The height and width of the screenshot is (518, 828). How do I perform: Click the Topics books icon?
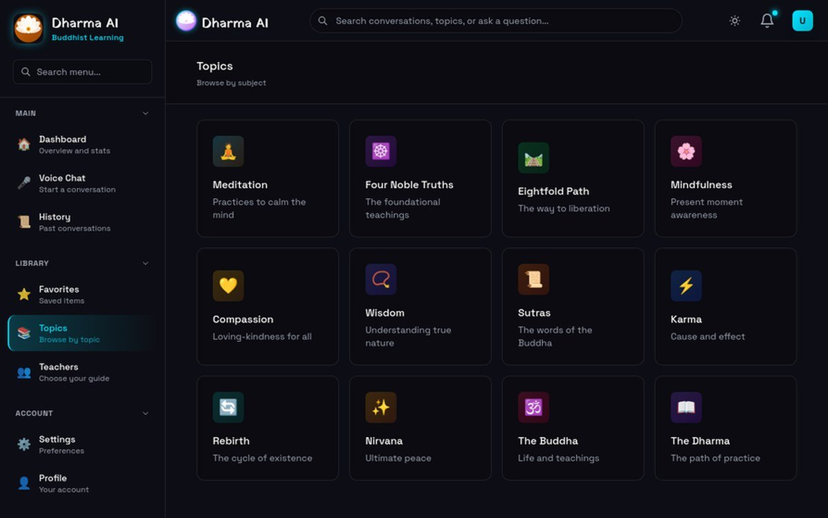[24, 334]
